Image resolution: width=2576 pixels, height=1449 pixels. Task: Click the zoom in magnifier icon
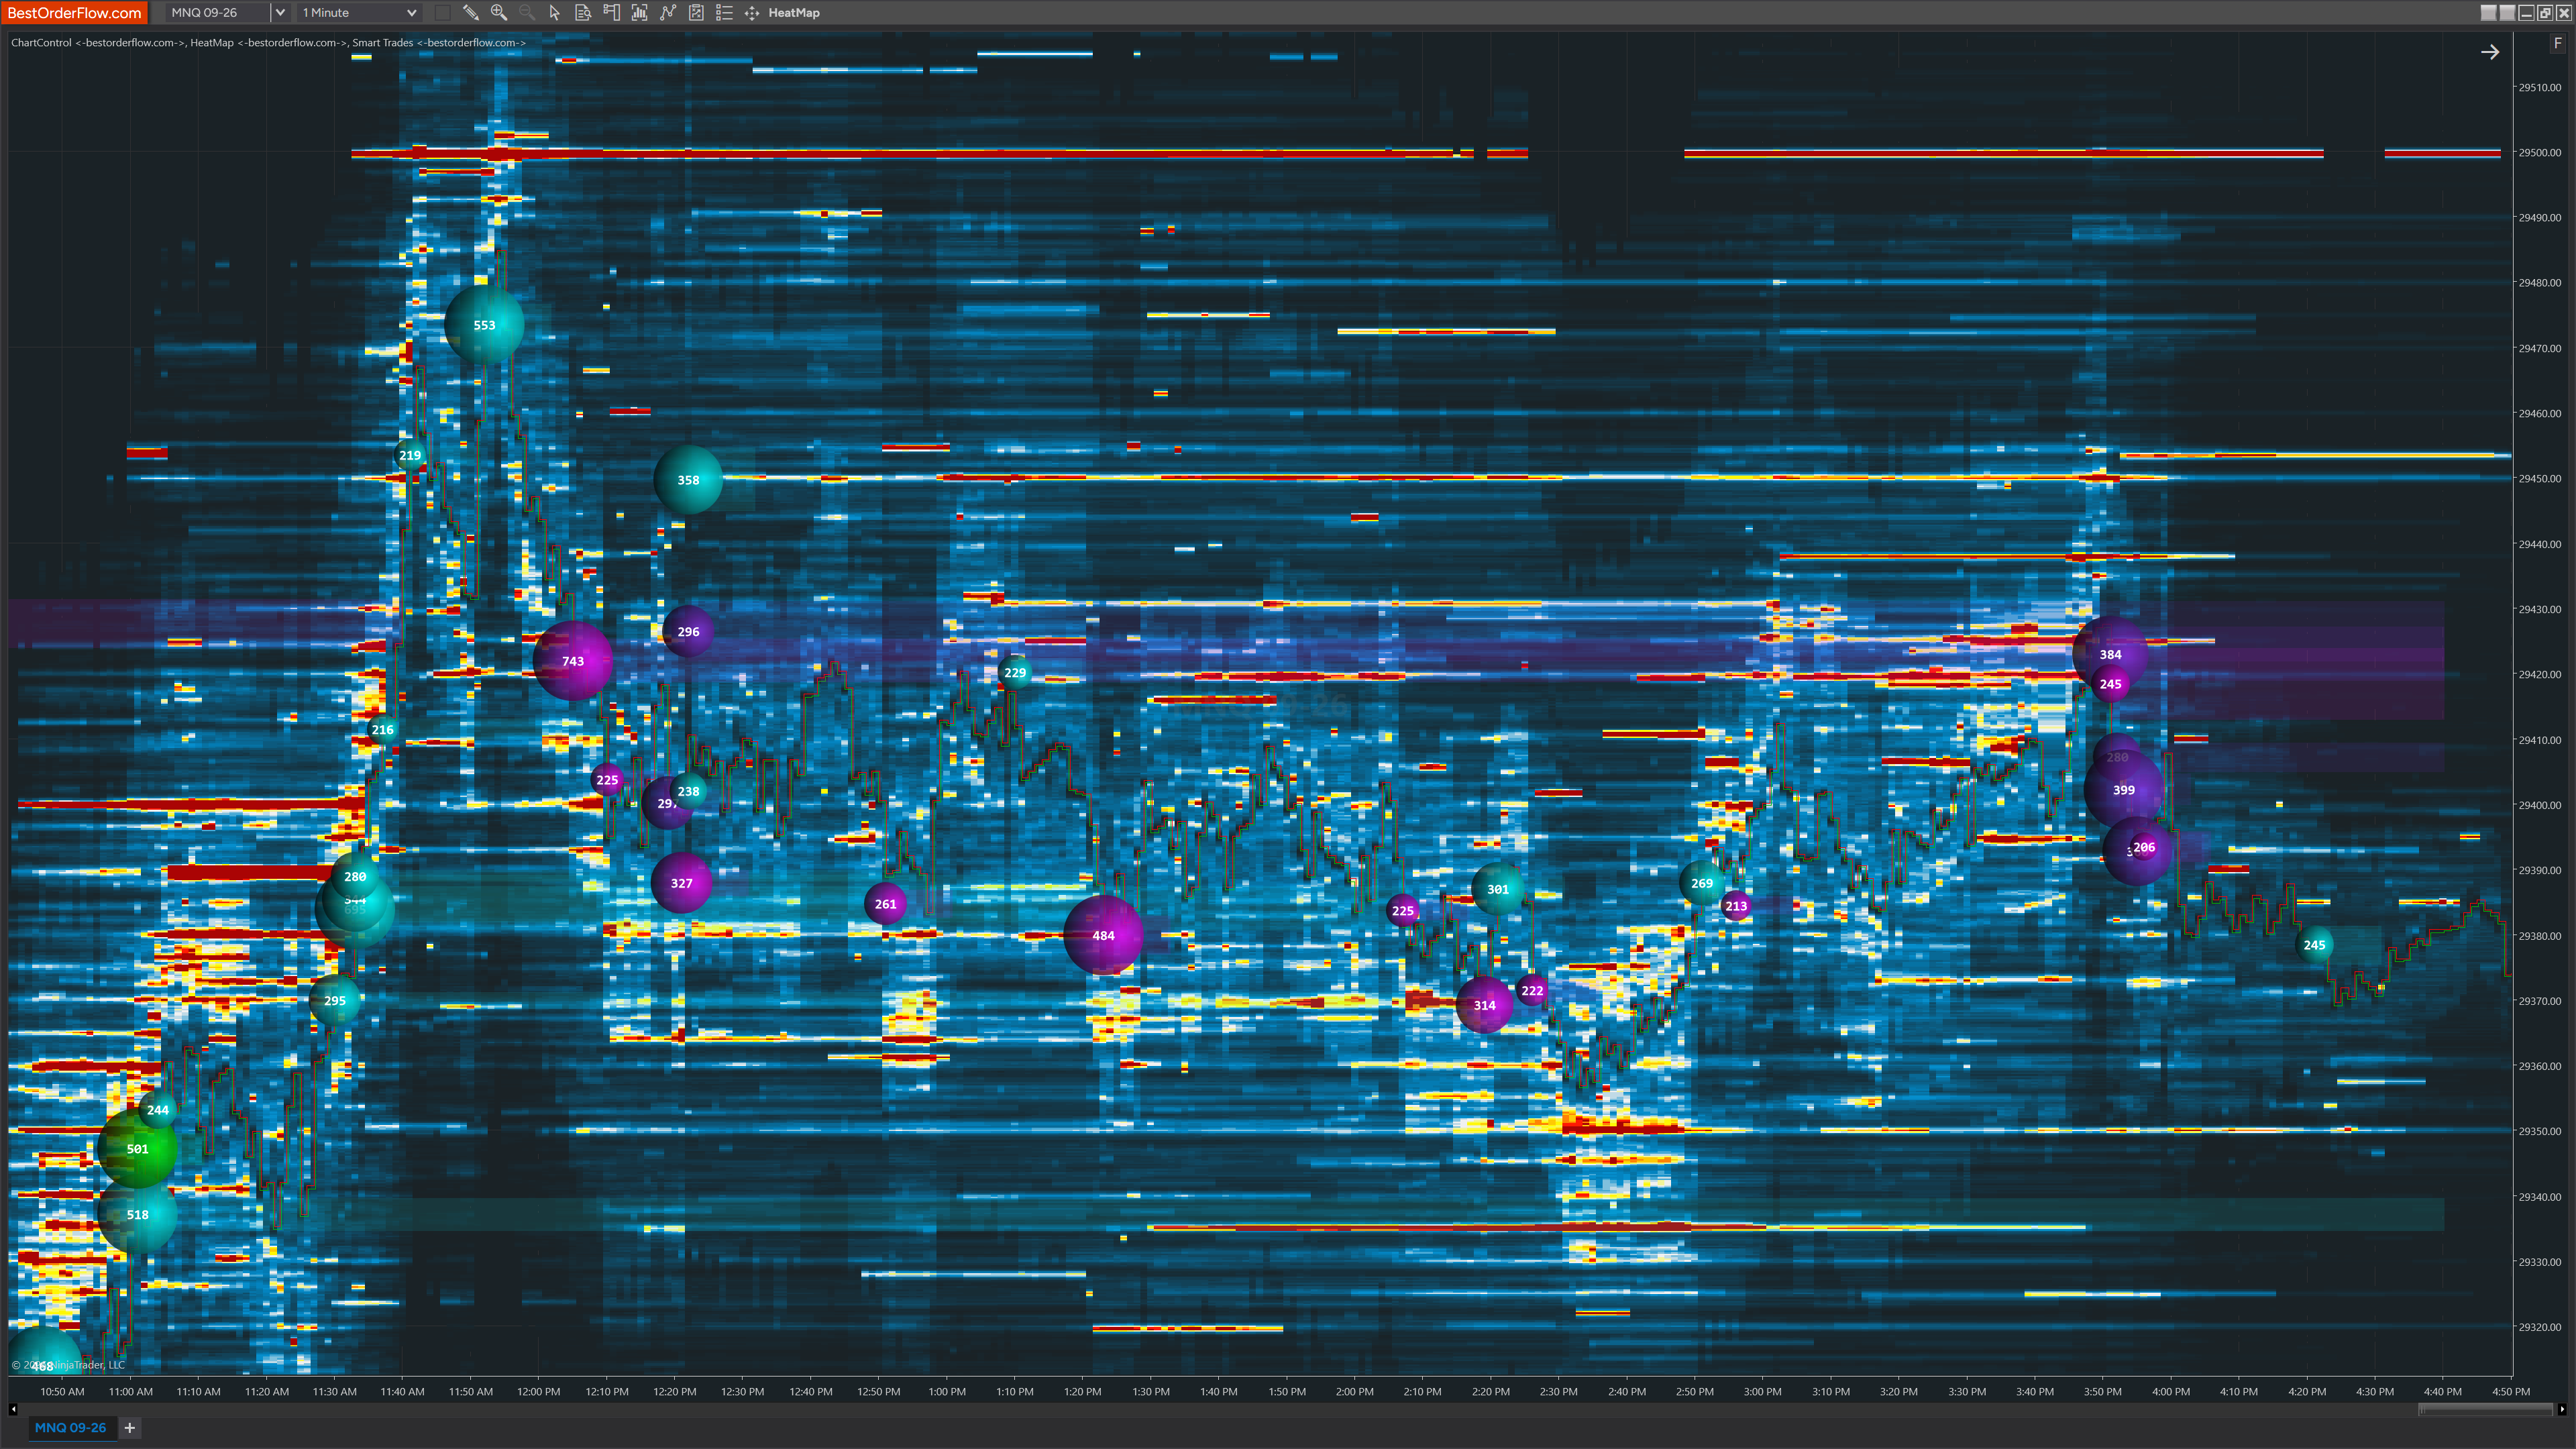pyautogui.click(x=498, y=13)
